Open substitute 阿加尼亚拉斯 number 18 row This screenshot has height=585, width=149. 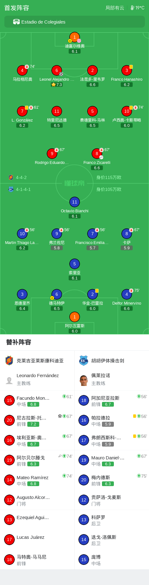pos(112,401)
